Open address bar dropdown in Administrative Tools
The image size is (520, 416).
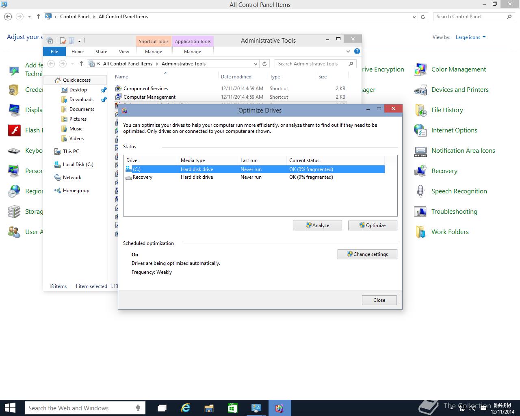point(256,64)
